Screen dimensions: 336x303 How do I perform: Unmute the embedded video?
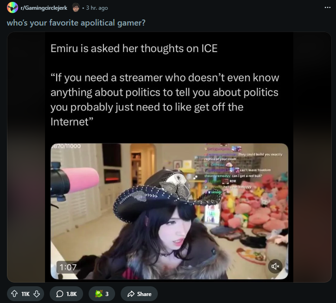click(275, 266)
